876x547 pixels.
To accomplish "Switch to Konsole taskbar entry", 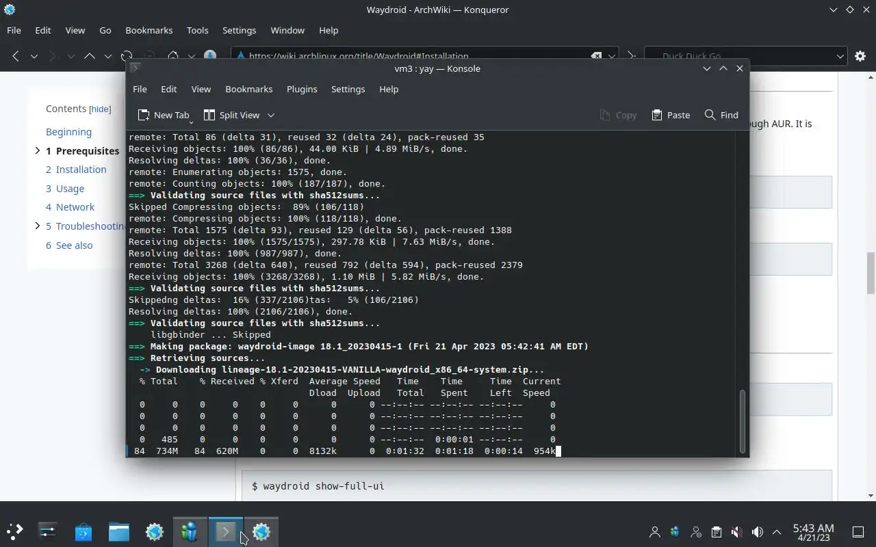I will pyautogui.click(x=225, y=531).
